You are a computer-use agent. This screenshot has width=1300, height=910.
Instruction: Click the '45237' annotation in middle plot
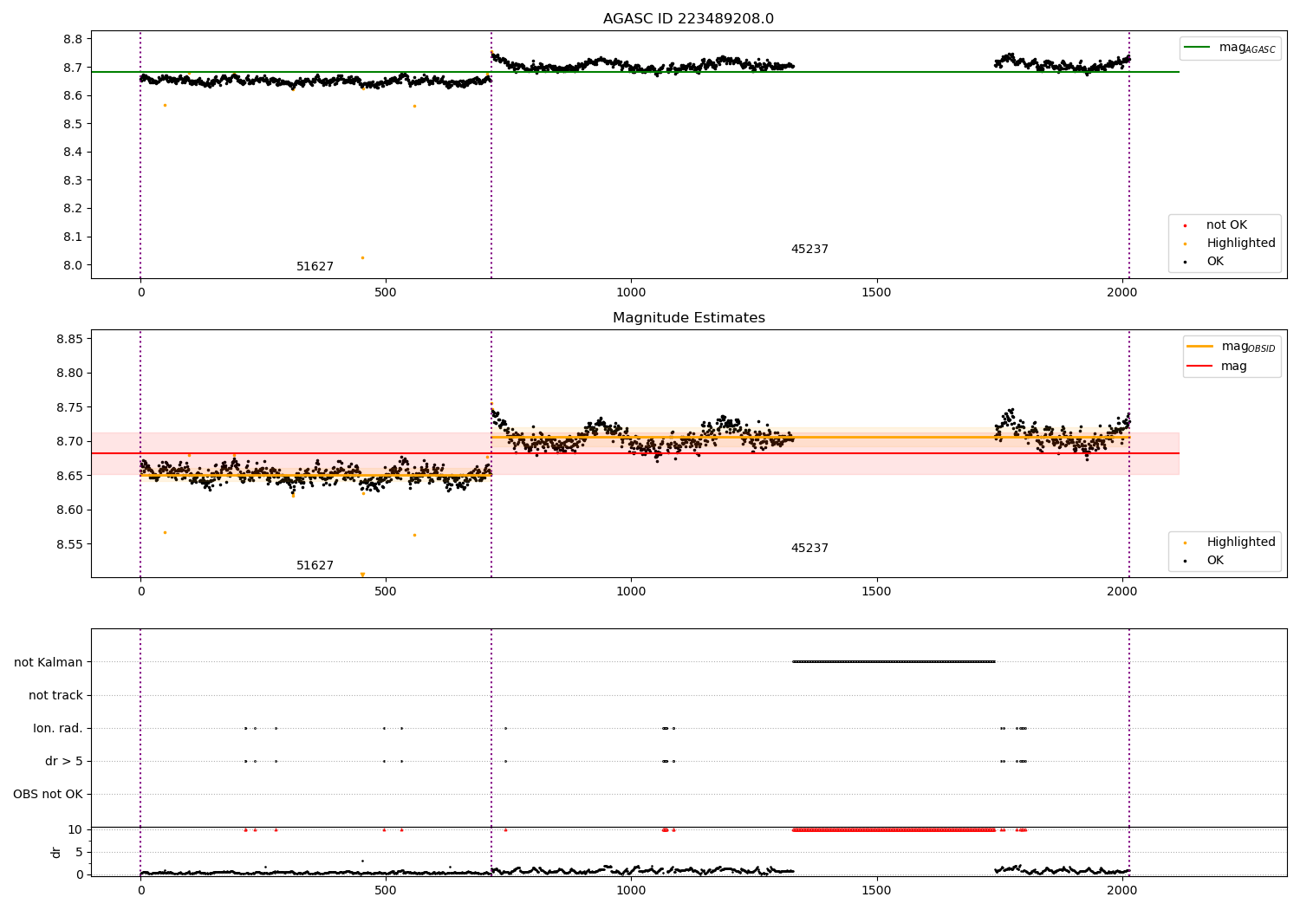point(809,549)
